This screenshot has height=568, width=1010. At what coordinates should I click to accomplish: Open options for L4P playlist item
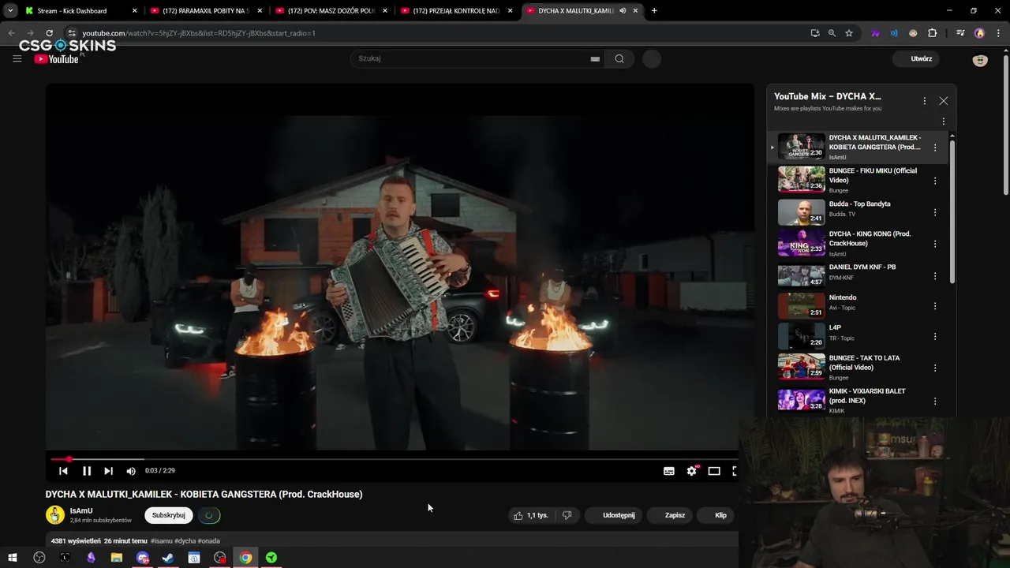(935, 336)
